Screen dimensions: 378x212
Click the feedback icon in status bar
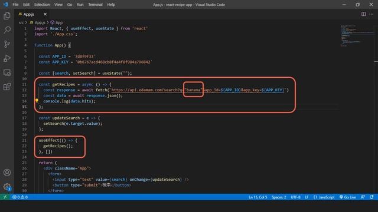click(363, 197)
